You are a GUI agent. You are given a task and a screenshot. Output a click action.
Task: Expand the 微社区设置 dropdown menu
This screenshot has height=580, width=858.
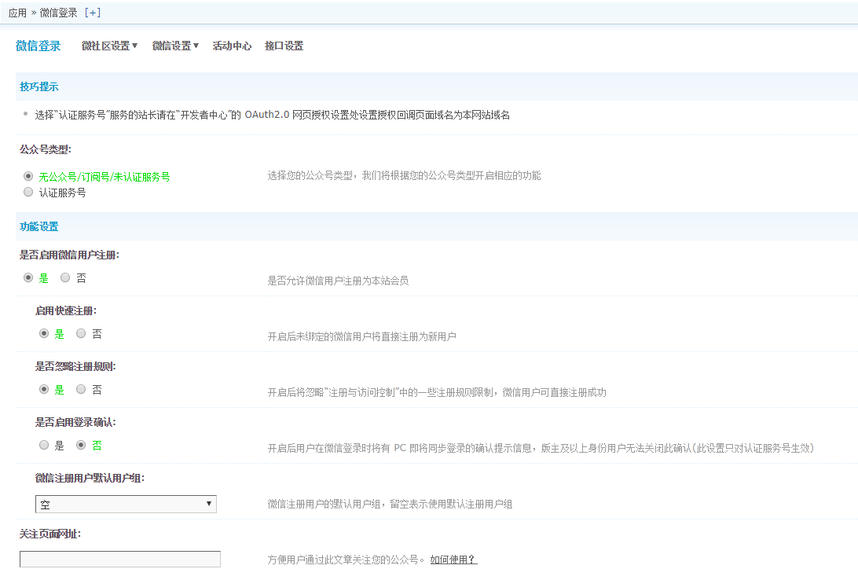(109, 46)
